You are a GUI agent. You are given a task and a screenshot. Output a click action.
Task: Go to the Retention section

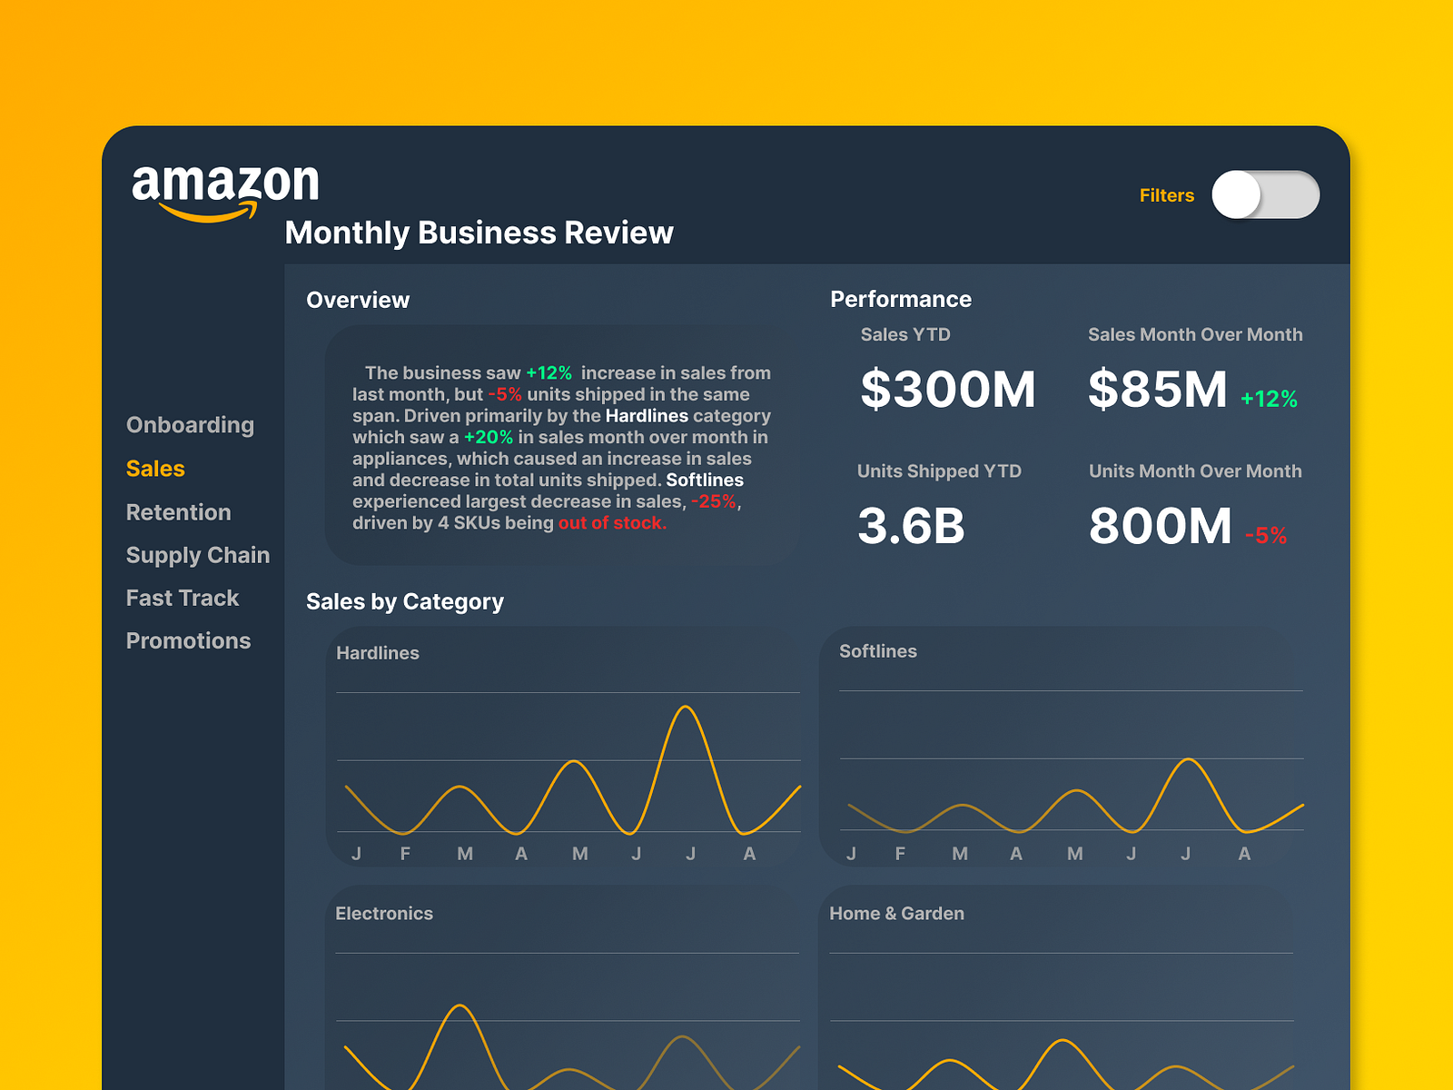point(179,512)
